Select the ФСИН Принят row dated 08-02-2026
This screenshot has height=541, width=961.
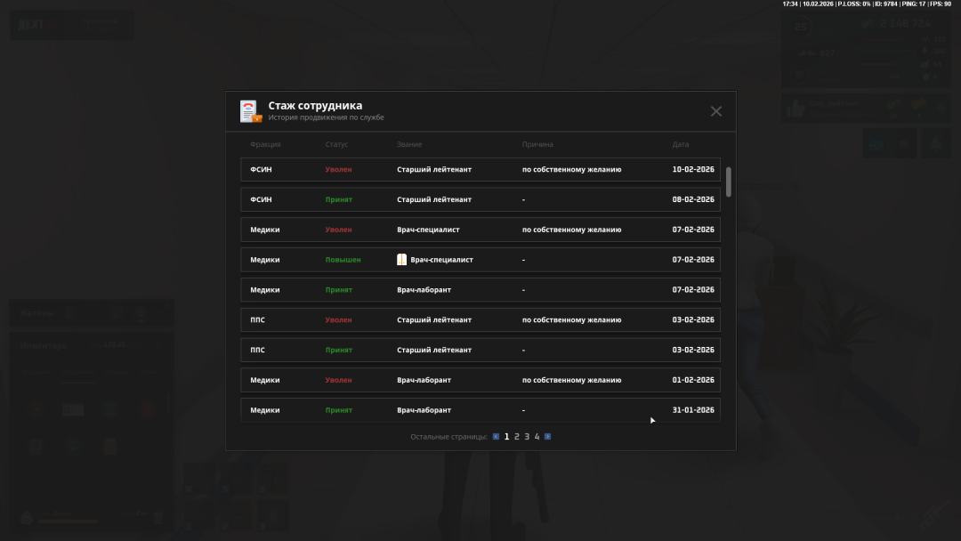(480, 199)
